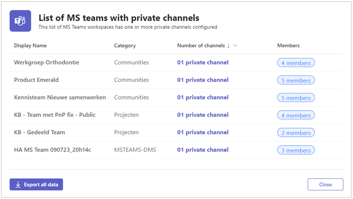Show 4 members badge of Werkgroep Orthodontie
This screenshot has height=199, width=353.
click(x=296, y=63)
